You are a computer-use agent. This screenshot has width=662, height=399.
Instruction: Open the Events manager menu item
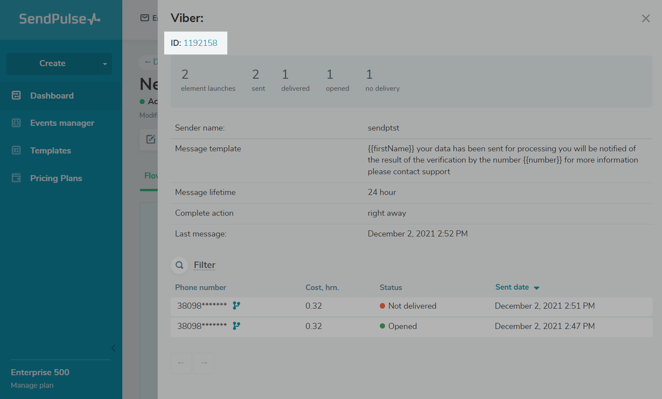point(62,123)
